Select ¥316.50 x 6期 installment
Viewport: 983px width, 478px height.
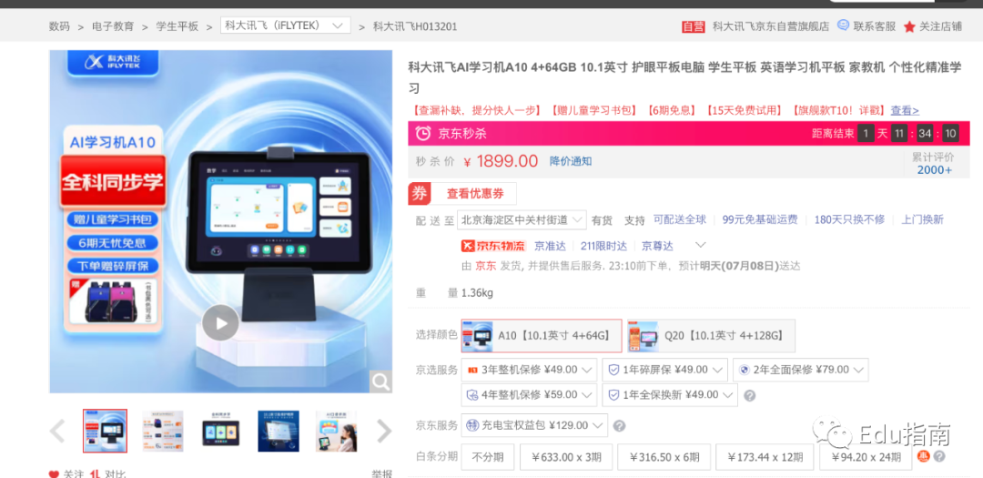[664, 457]
